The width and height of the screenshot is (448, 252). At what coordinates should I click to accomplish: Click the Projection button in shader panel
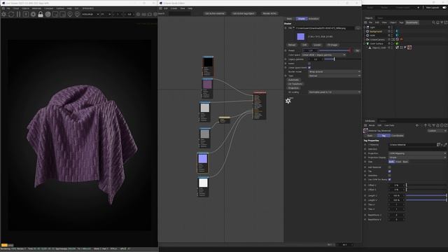click(293, 88)
